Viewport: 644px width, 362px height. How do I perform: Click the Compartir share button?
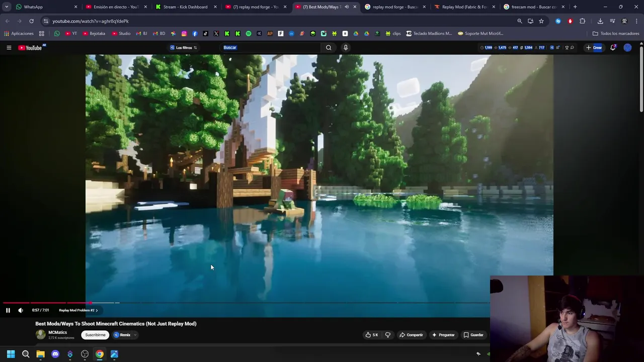411,335
